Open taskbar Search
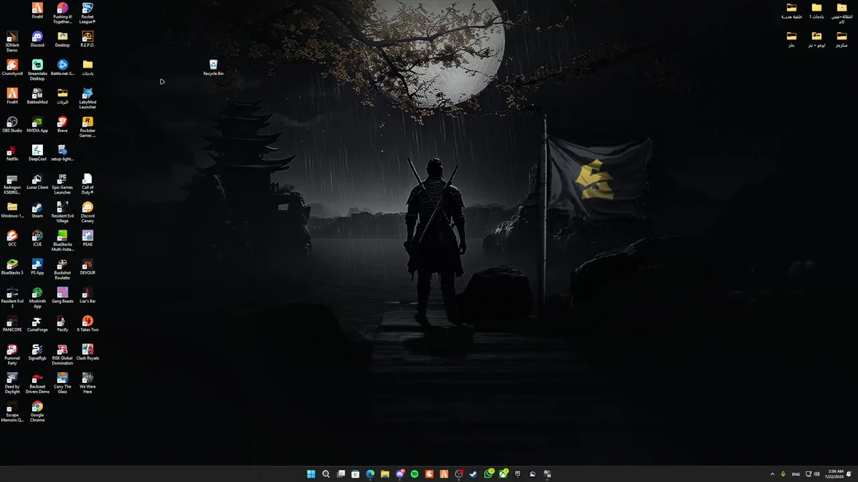 pyautogui.click(x=326, y=474)
